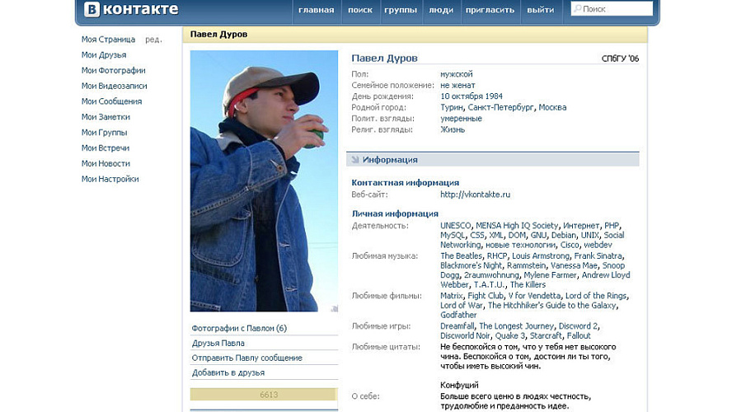The image size is (732, 412).
Task: Click the 6613 rating bar
Action: 263,395
